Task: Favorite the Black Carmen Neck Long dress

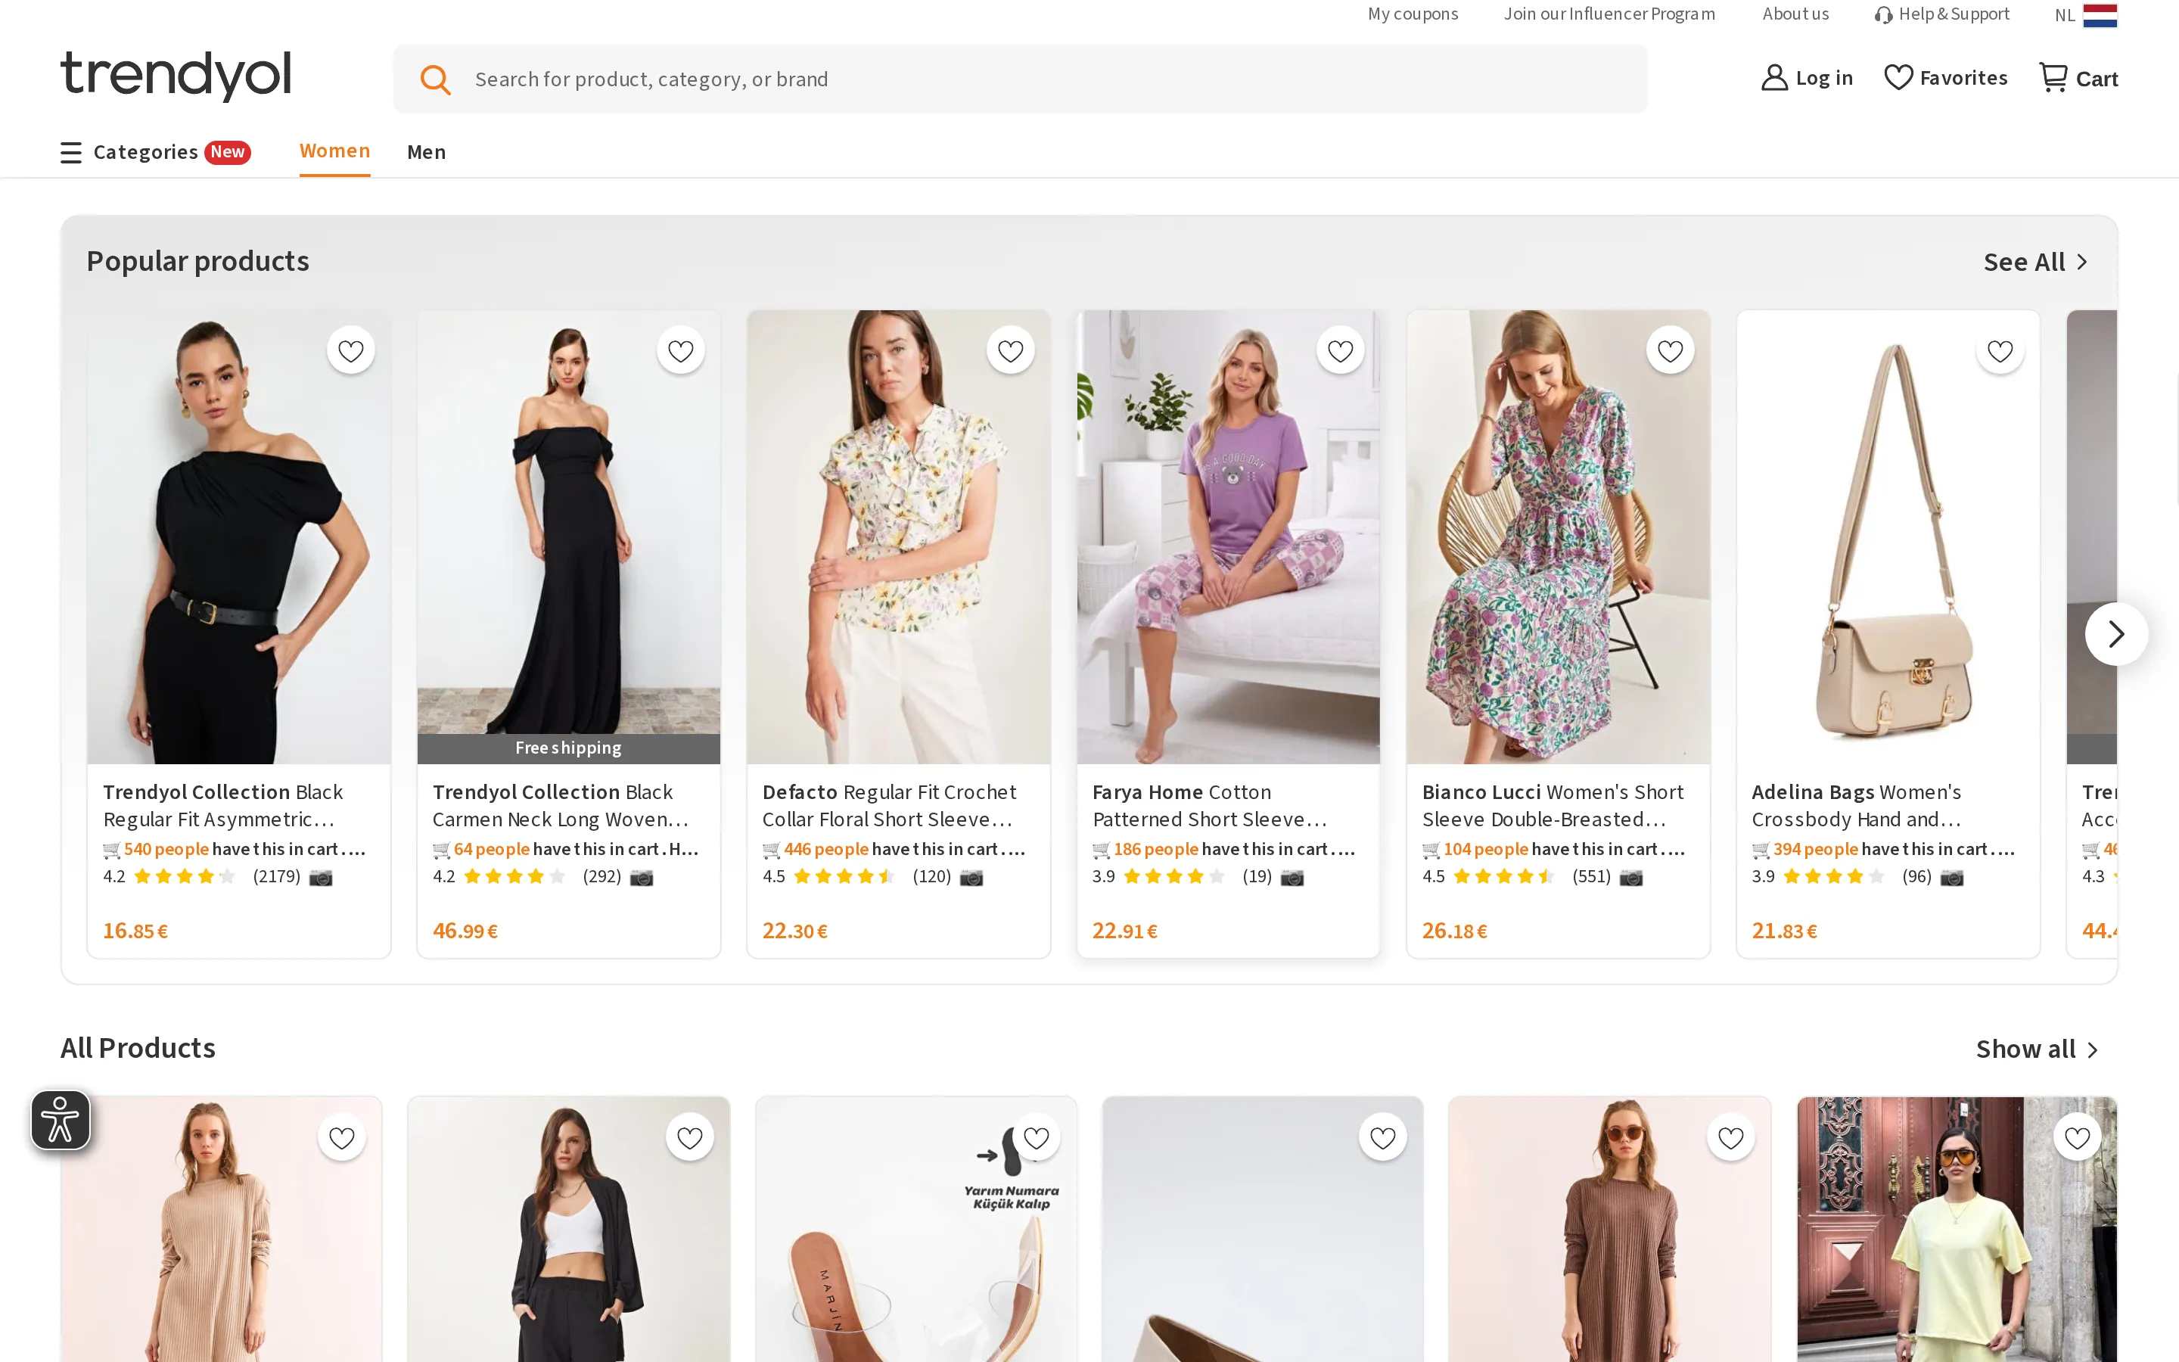Action: click(x=681, y=350)
